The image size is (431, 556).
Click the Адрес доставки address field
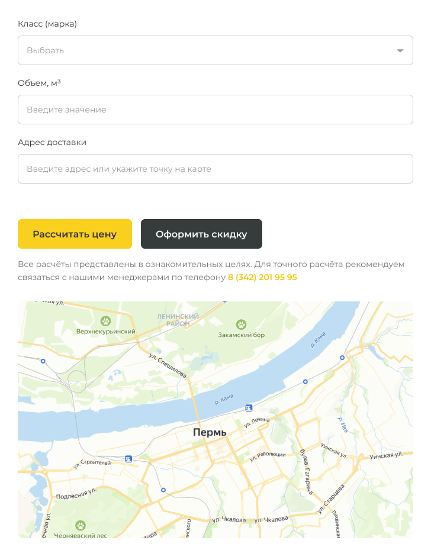(x=215, y=169)
